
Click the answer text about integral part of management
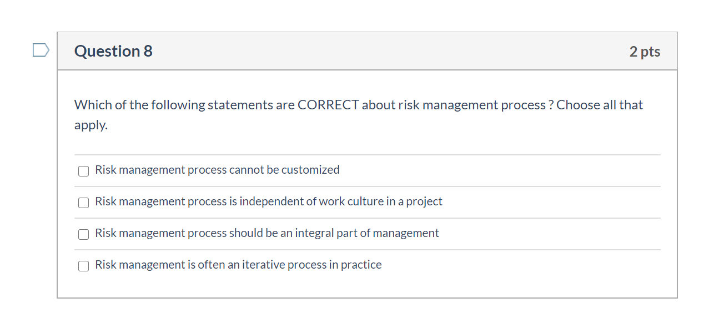[x=267, y=233]
